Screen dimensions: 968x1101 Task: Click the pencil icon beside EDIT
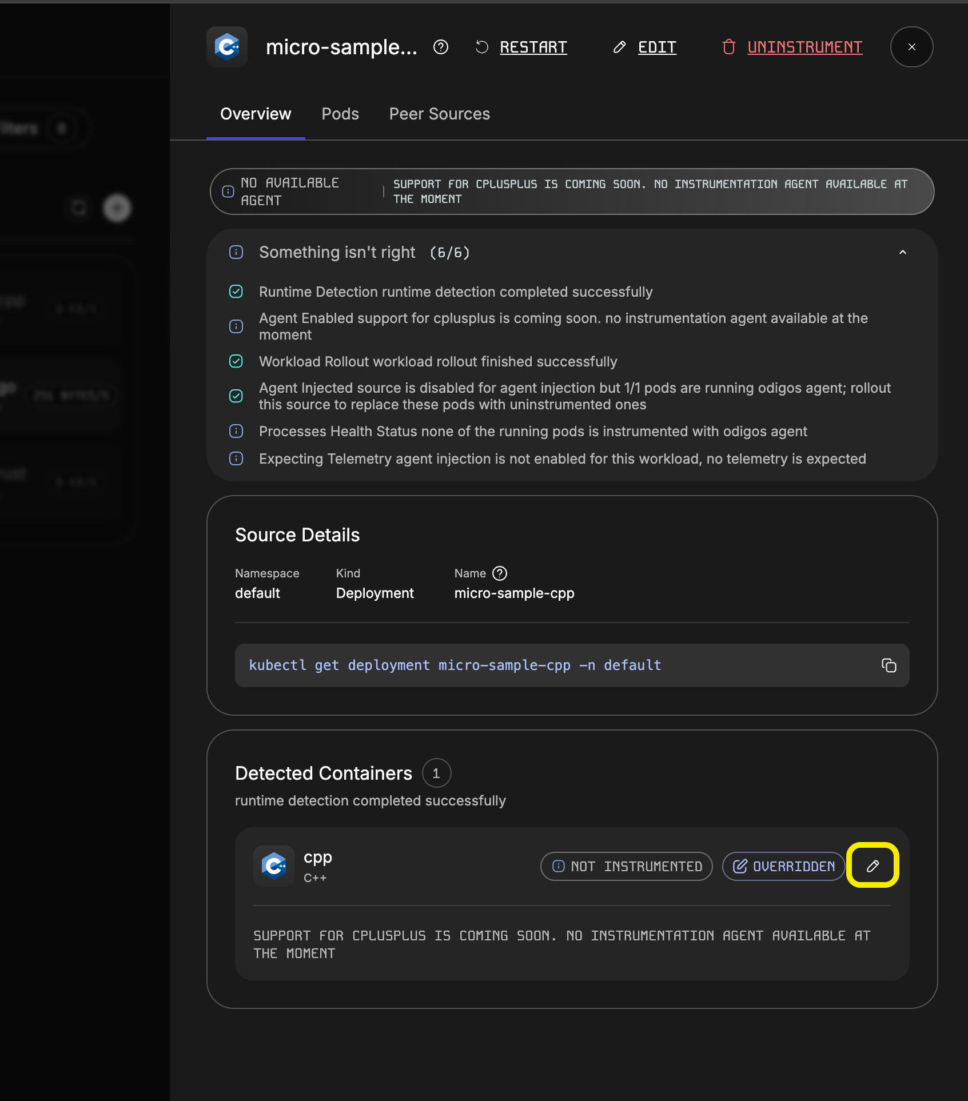pos(619,47)
